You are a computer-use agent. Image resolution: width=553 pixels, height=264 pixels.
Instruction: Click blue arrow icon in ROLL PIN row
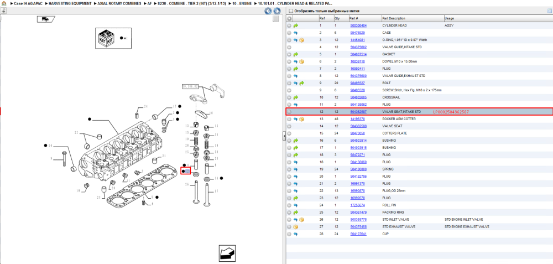pos(296,205)
